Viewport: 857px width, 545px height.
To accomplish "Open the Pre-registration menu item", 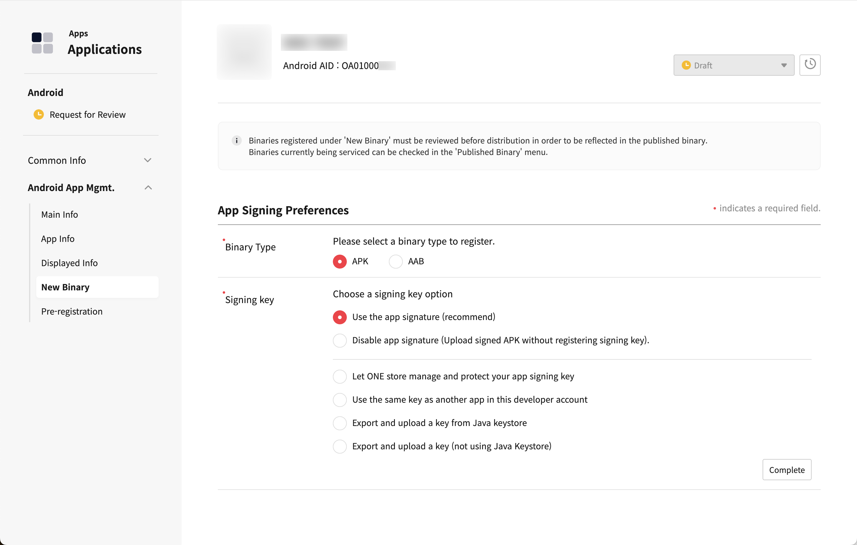I will [72, 312].
